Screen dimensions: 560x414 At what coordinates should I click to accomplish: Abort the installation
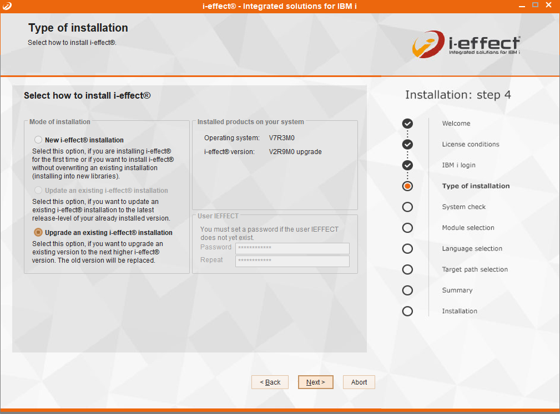[x=359, y=382]
